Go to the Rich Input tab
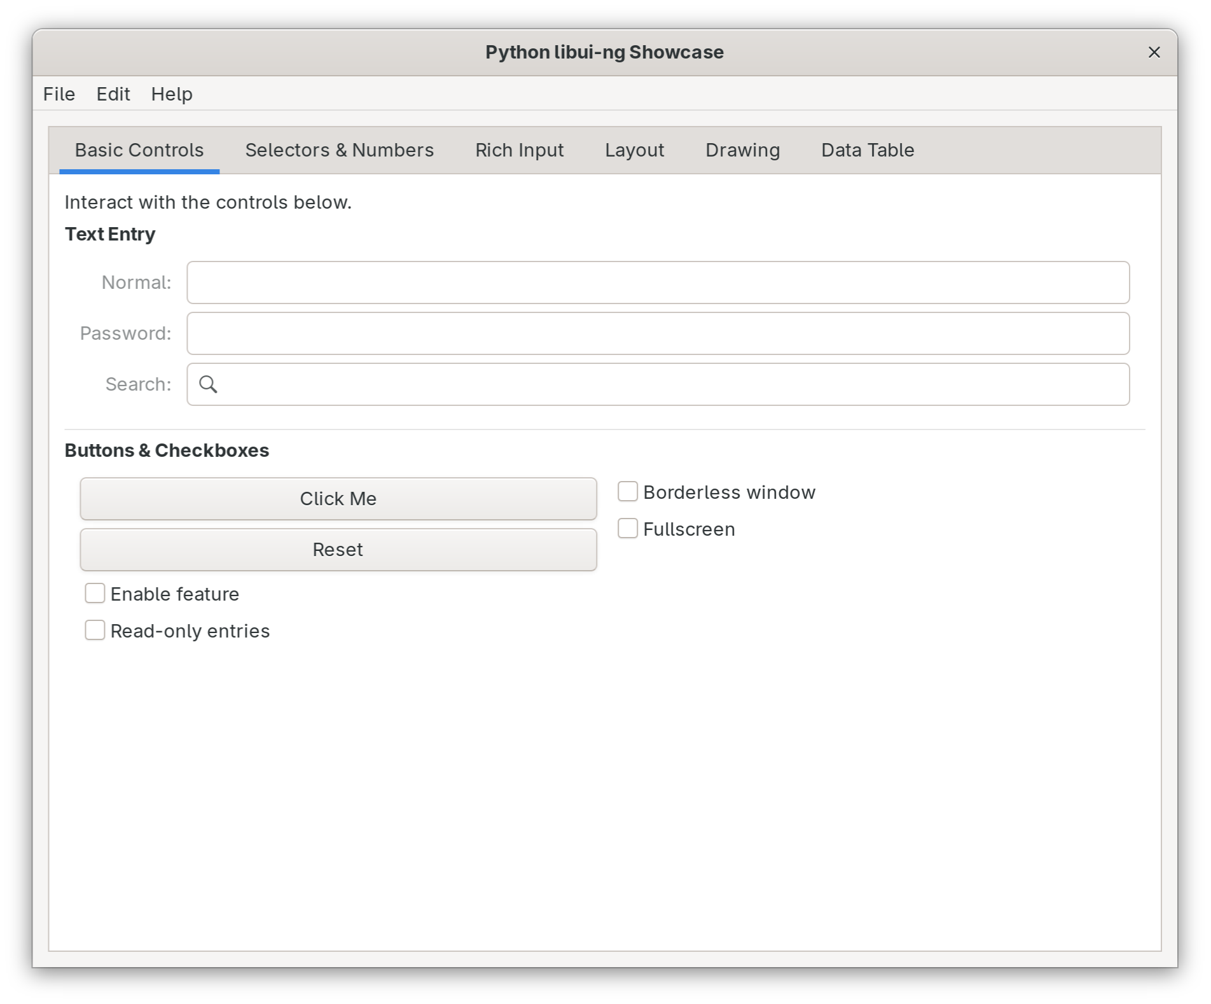 click(519, 150)
